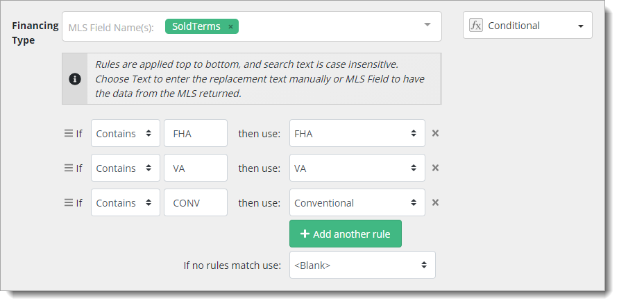Delete the VA rule with its X icon
The image size is (619, 305).
435,168
